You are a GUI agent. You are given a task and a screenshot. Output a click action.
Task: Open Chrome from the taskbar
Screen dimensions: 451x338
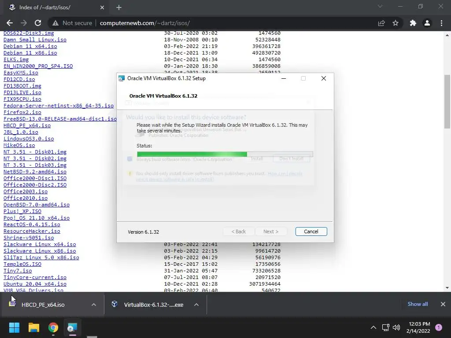53,327
